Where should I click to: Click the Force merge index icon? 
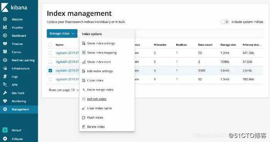(84, 90)
